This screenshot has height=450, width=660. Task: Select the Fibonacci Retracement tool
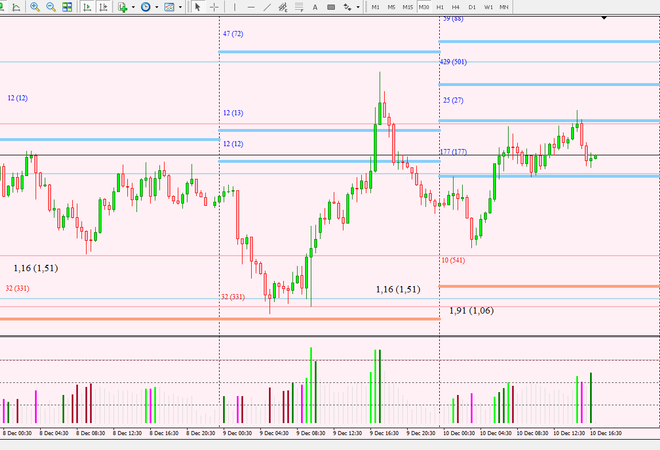click(299, 7)
